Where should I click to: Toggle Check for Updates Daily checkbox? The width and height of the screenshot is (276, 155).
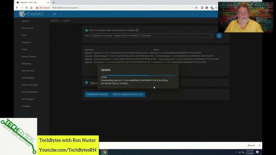point(86,30)
